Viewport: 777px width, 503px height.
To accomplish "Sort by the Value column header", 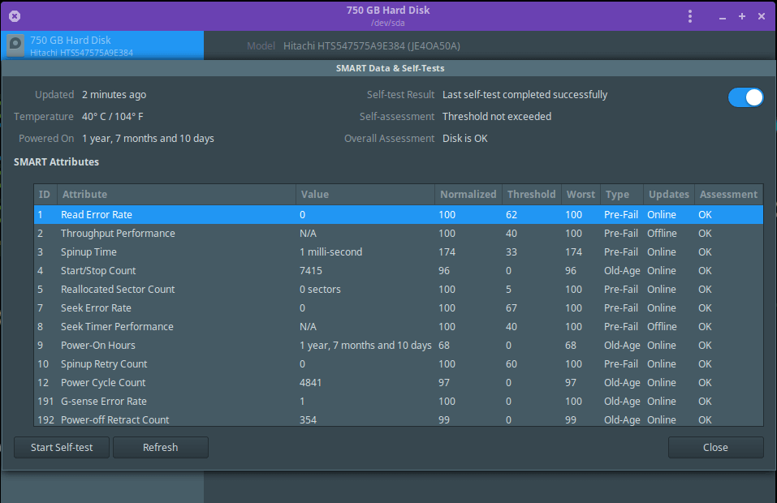I will (x=365, y=195).
